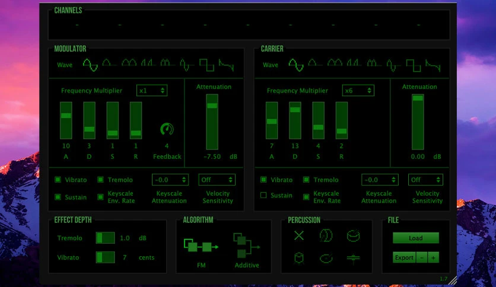This screenshot has height=287, width=496.
Task: Select the hi-hat percussion icon
Action: (354, 259)
